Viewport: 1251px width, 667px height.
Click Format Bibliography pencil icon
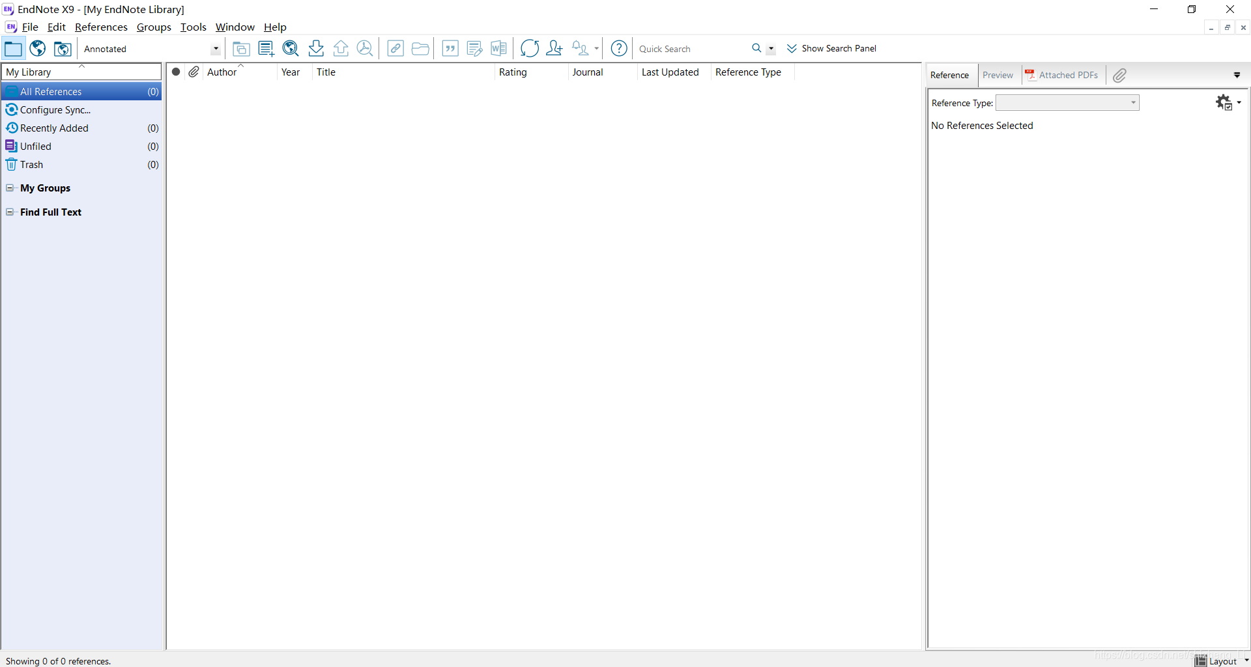(x=475, y=49)
